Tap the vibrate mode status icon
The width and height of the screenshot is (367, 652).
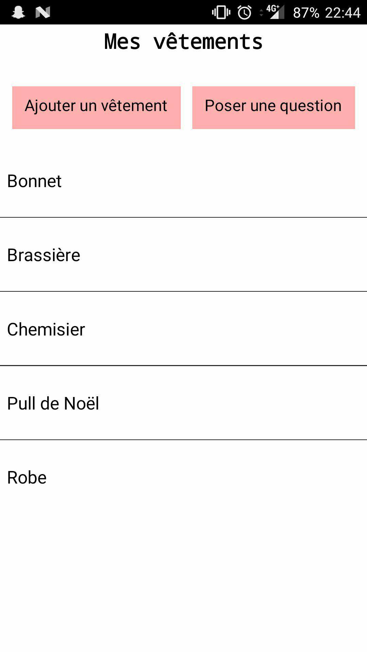(221, 12)
